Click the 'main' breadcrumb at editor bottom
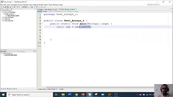The width and height of the screenshot is (173, 97). (x=61, y=89)
